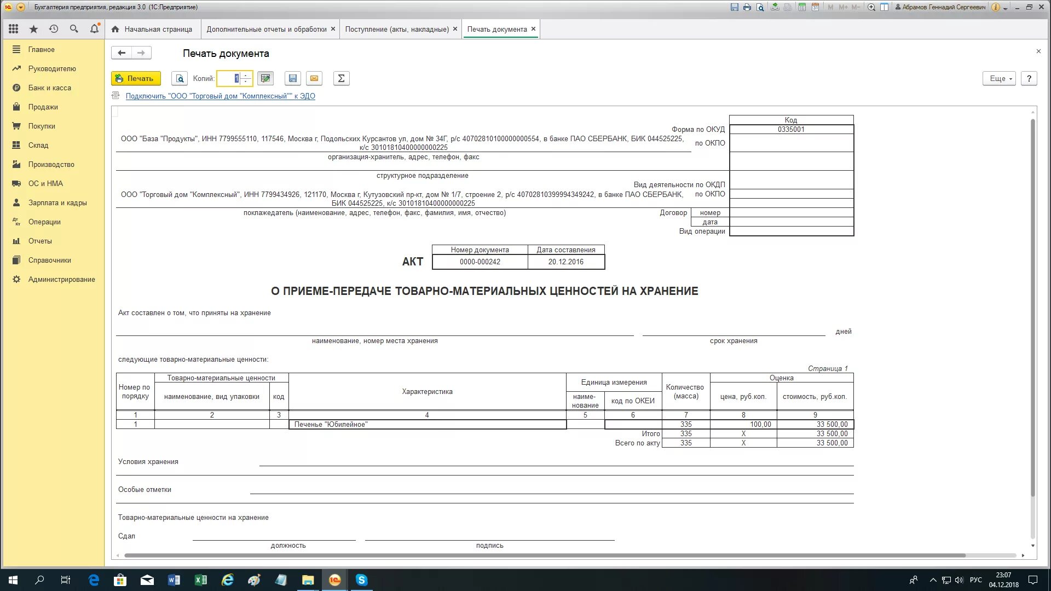Viewport: 1051px width, 591px height.
Task: Click the РУС language indicator
Action: pyautogui.click(x=975, y=580)
